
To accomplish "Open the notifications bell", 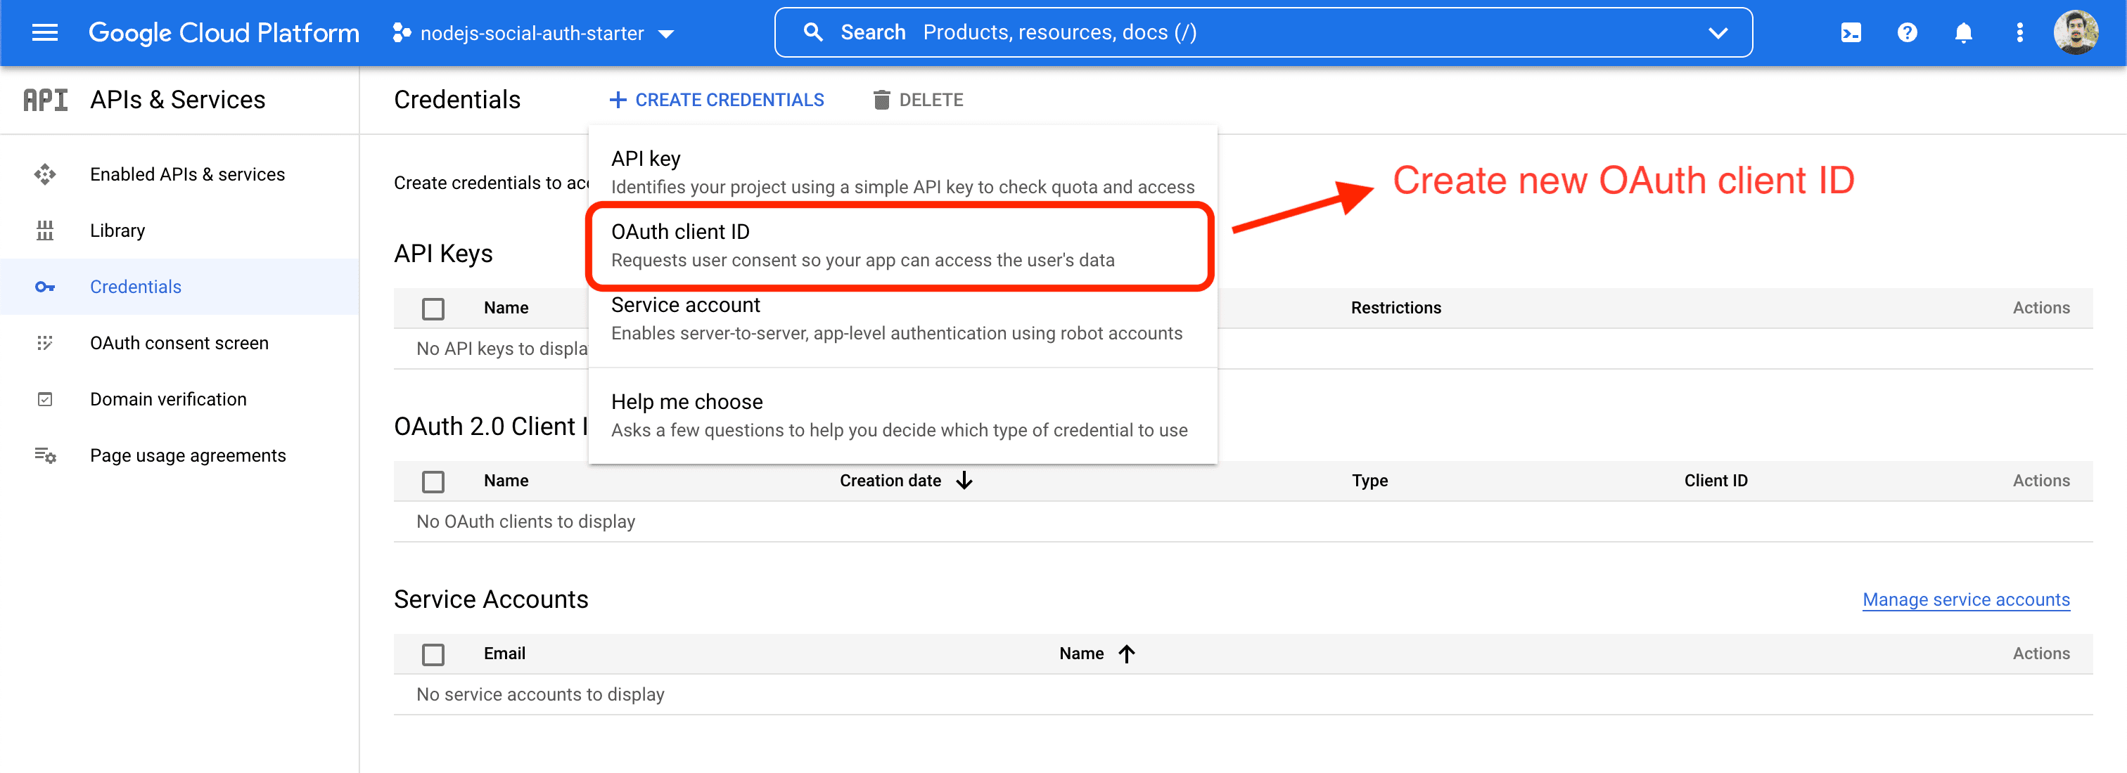I will (x=1962, y=33).
